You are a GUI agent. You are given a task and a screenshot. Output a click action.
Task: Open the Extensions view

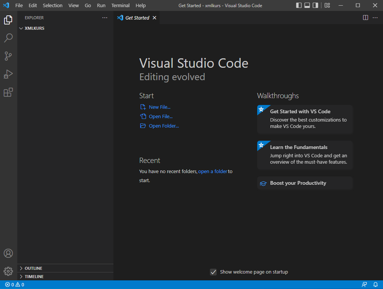point(8,92)
